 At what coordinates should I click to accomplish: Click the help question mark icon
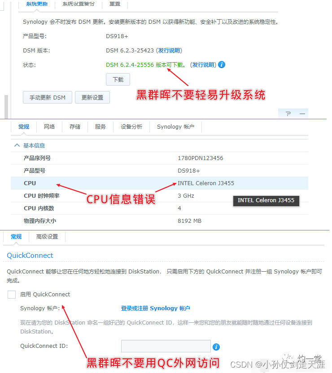tap(288, 114)
